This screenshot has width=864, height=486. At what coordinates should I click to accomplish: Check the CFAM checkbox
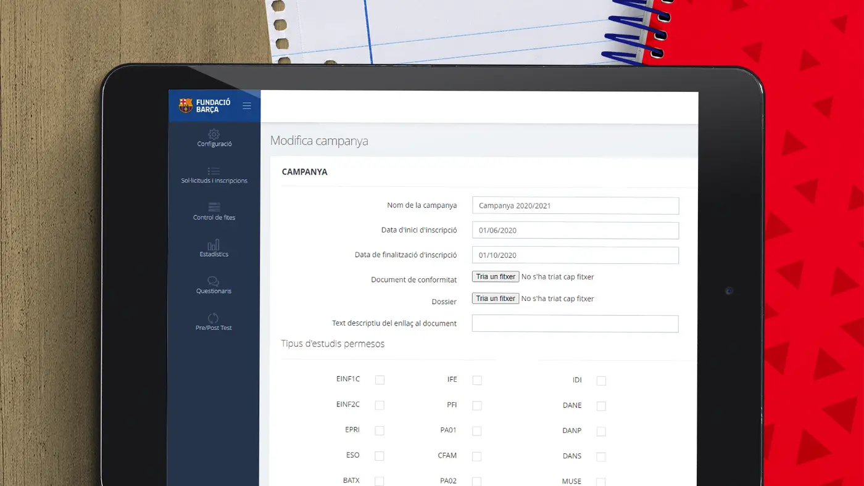(477, 456)
